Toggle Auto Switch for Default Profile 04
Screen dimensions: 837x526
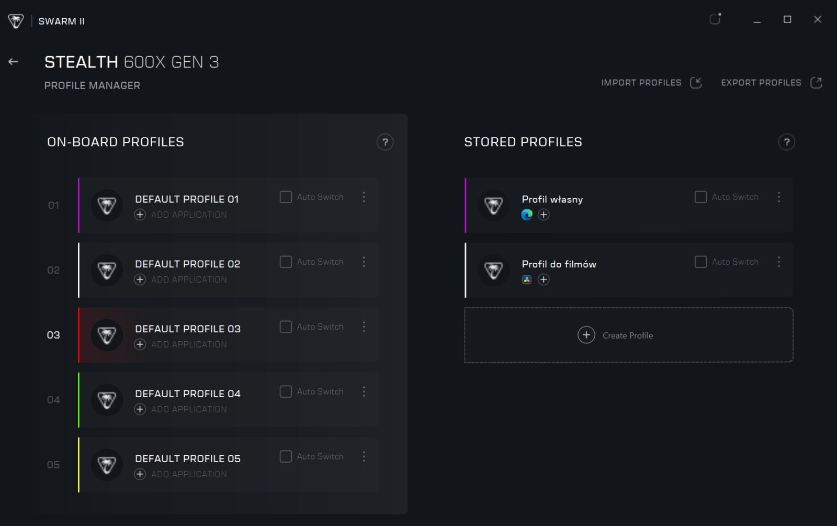pyautogui.click(x=286, y=391)
